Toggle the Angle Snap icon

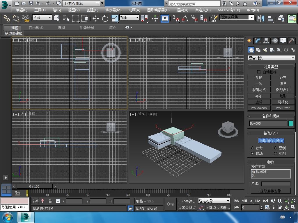[x=185, y=19]
